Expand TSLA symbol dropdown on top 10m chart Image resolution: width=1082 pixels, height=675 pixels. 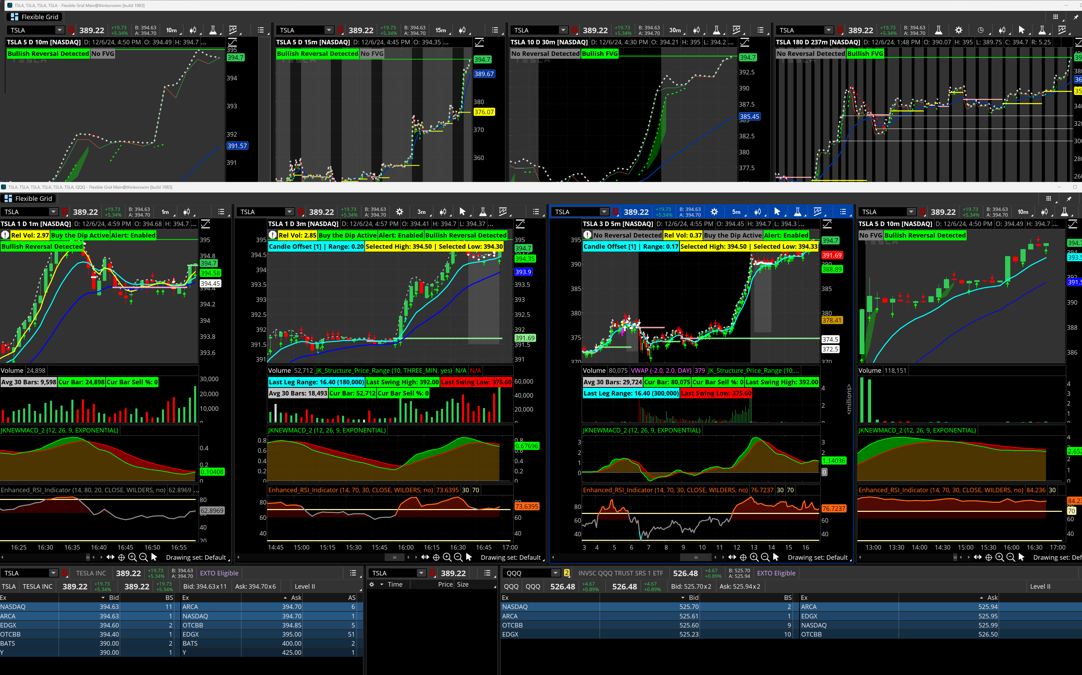click(x=60, y=30)
